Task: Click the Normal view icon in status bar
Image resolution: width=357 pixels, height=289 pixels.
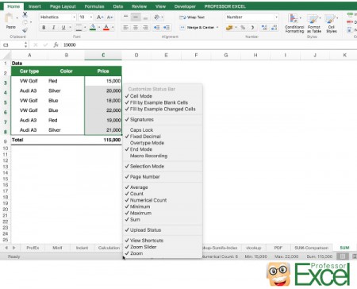Action: [x=343, y=256]
